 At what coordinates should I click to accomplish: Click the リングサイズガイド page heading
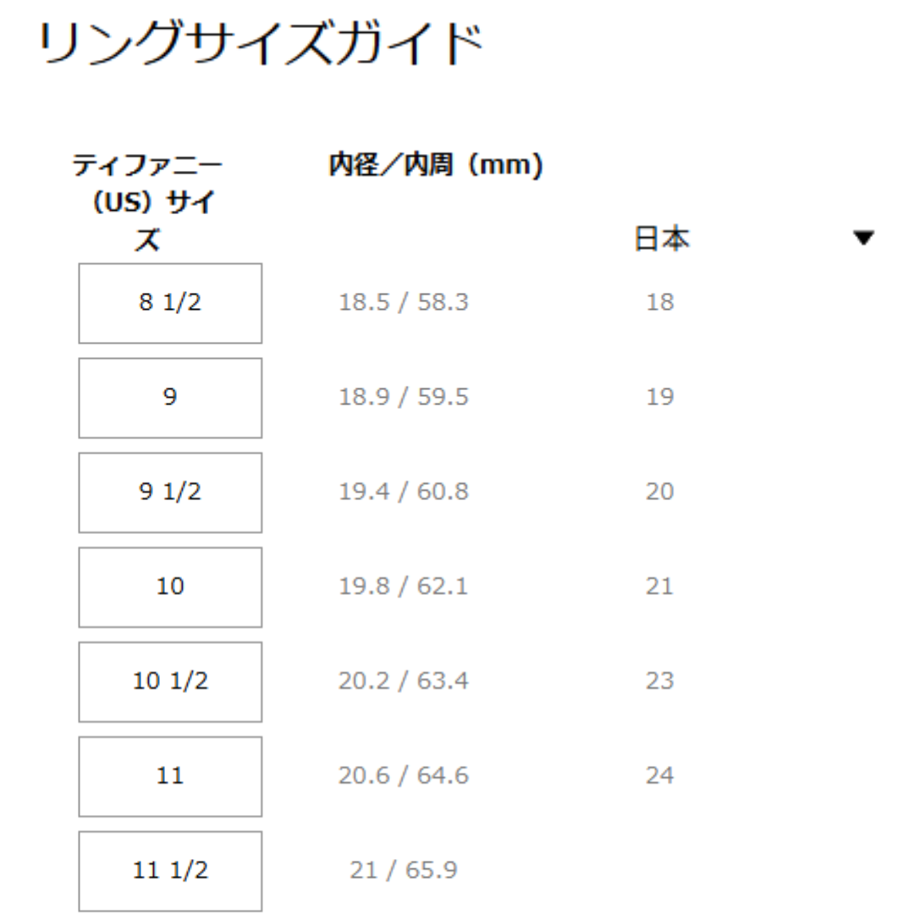[x=260, y=47]
